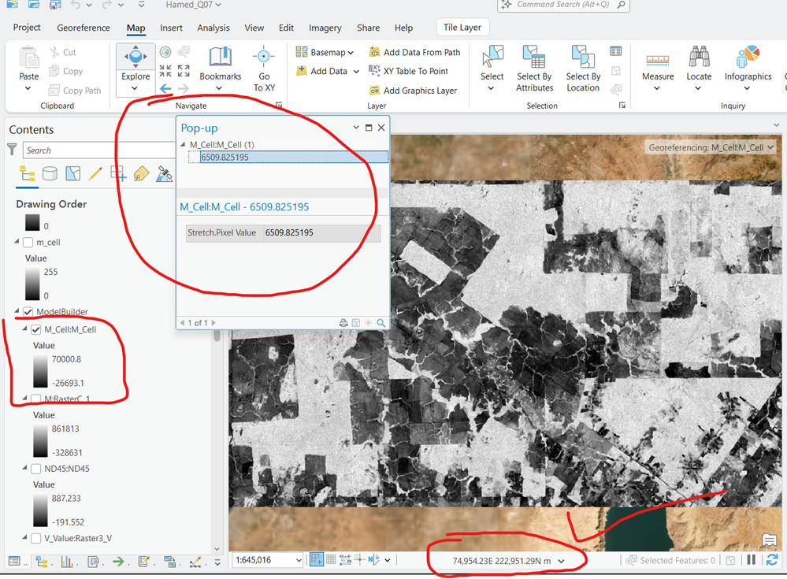This screenshot has width=787, height=579.
Task: Click XY Table To Point
Action: (x=409, y=71)
